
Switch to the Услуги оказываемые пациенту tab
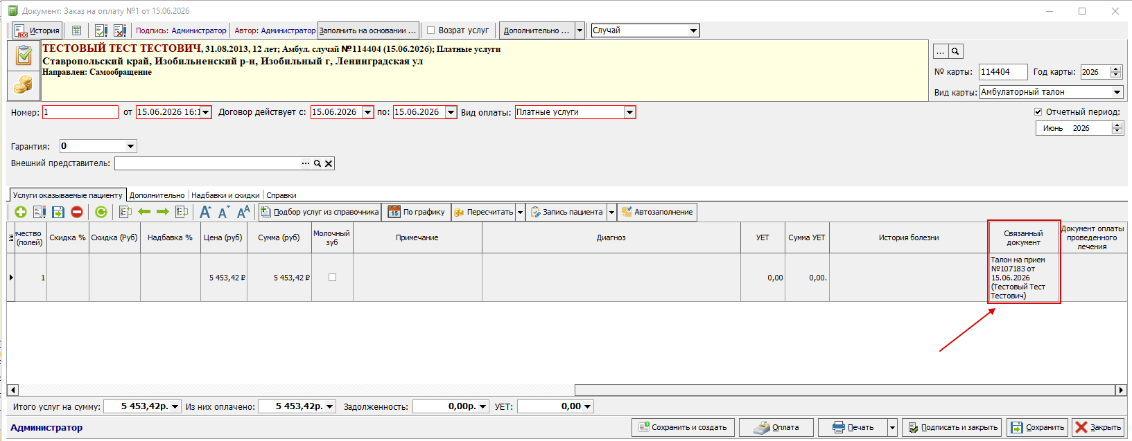[67, 195]
